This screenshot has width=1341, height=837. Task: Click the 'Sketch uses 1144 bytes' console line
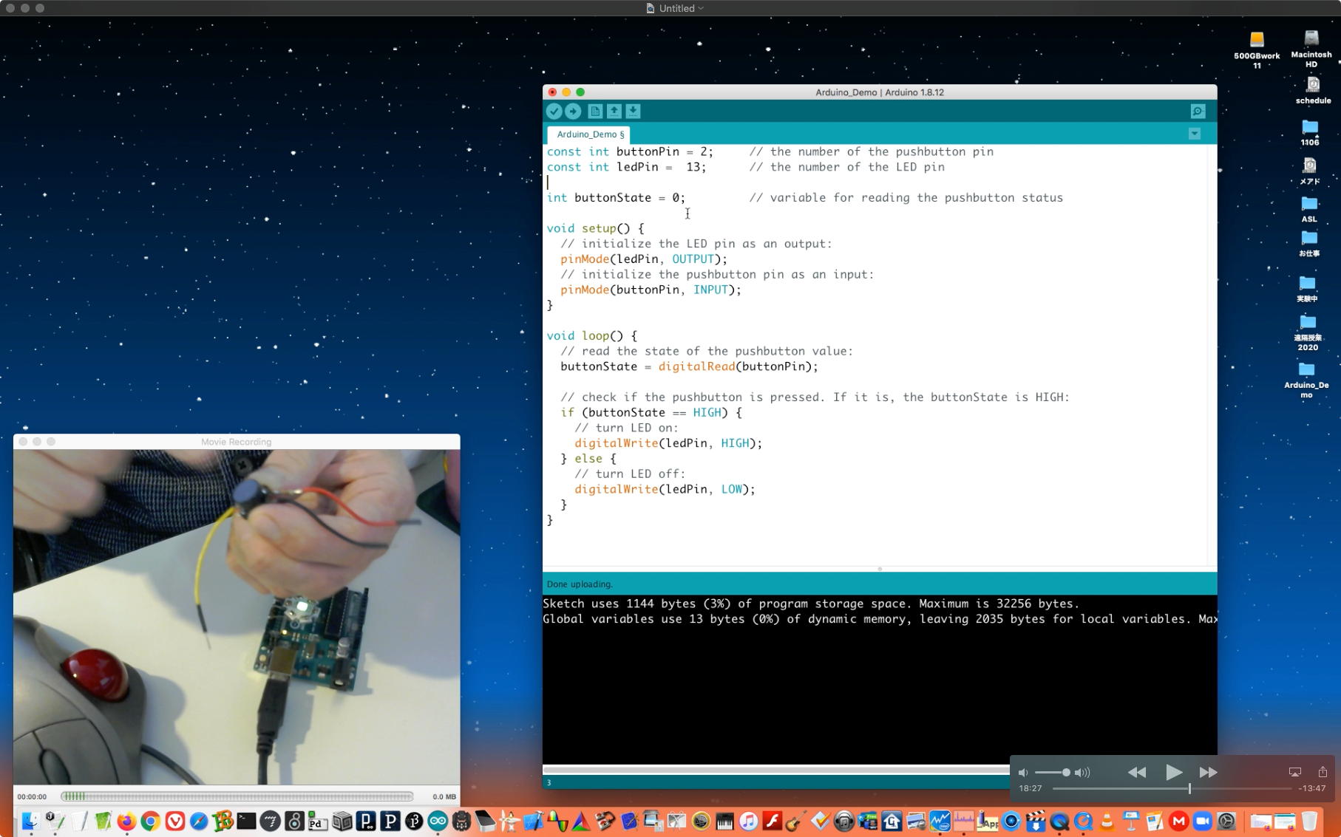[811, 604]
